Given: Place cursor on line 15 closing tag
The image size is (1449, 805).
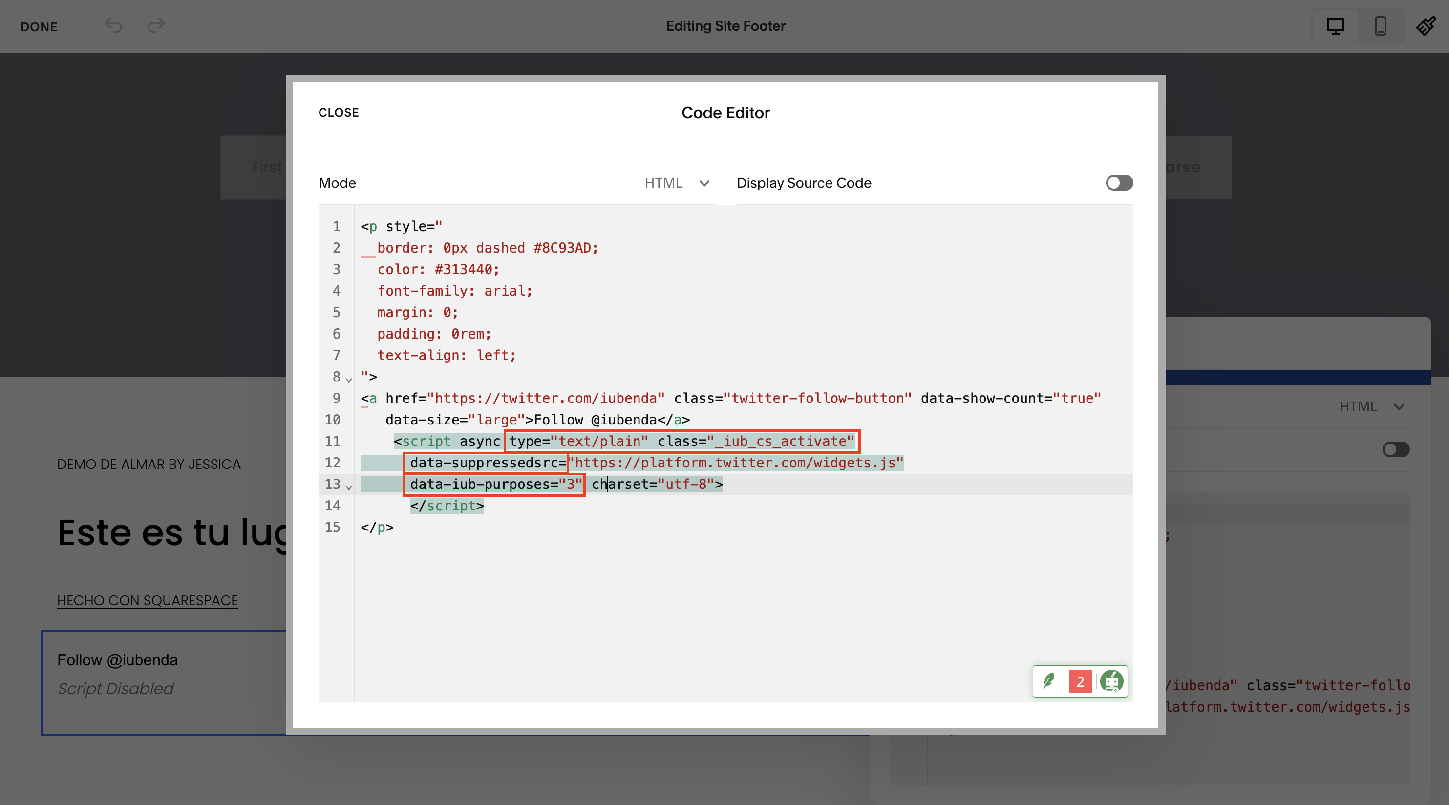Looking at the screenshot, I should pos(378,527).
